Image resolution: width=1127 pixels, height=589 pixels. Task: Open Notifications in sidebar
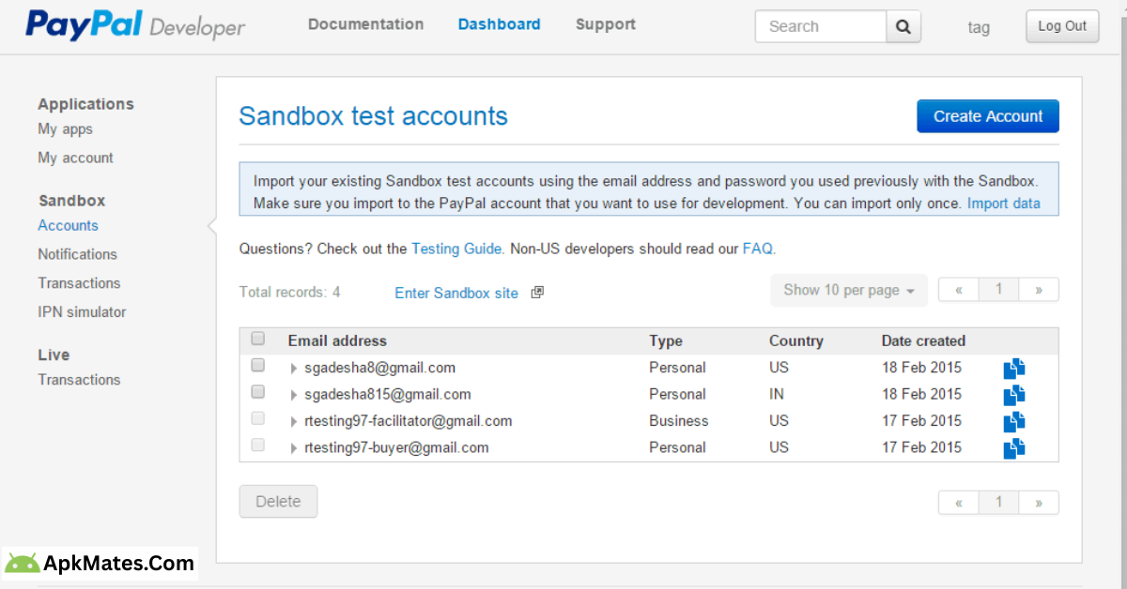point(77,254)
